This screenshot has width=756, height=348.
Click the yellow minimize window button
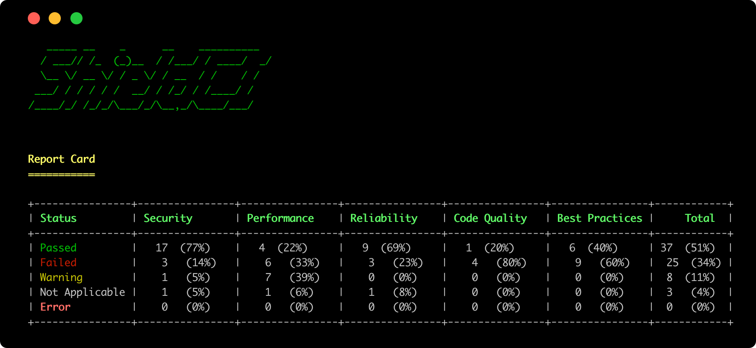(x=55, y=18)
